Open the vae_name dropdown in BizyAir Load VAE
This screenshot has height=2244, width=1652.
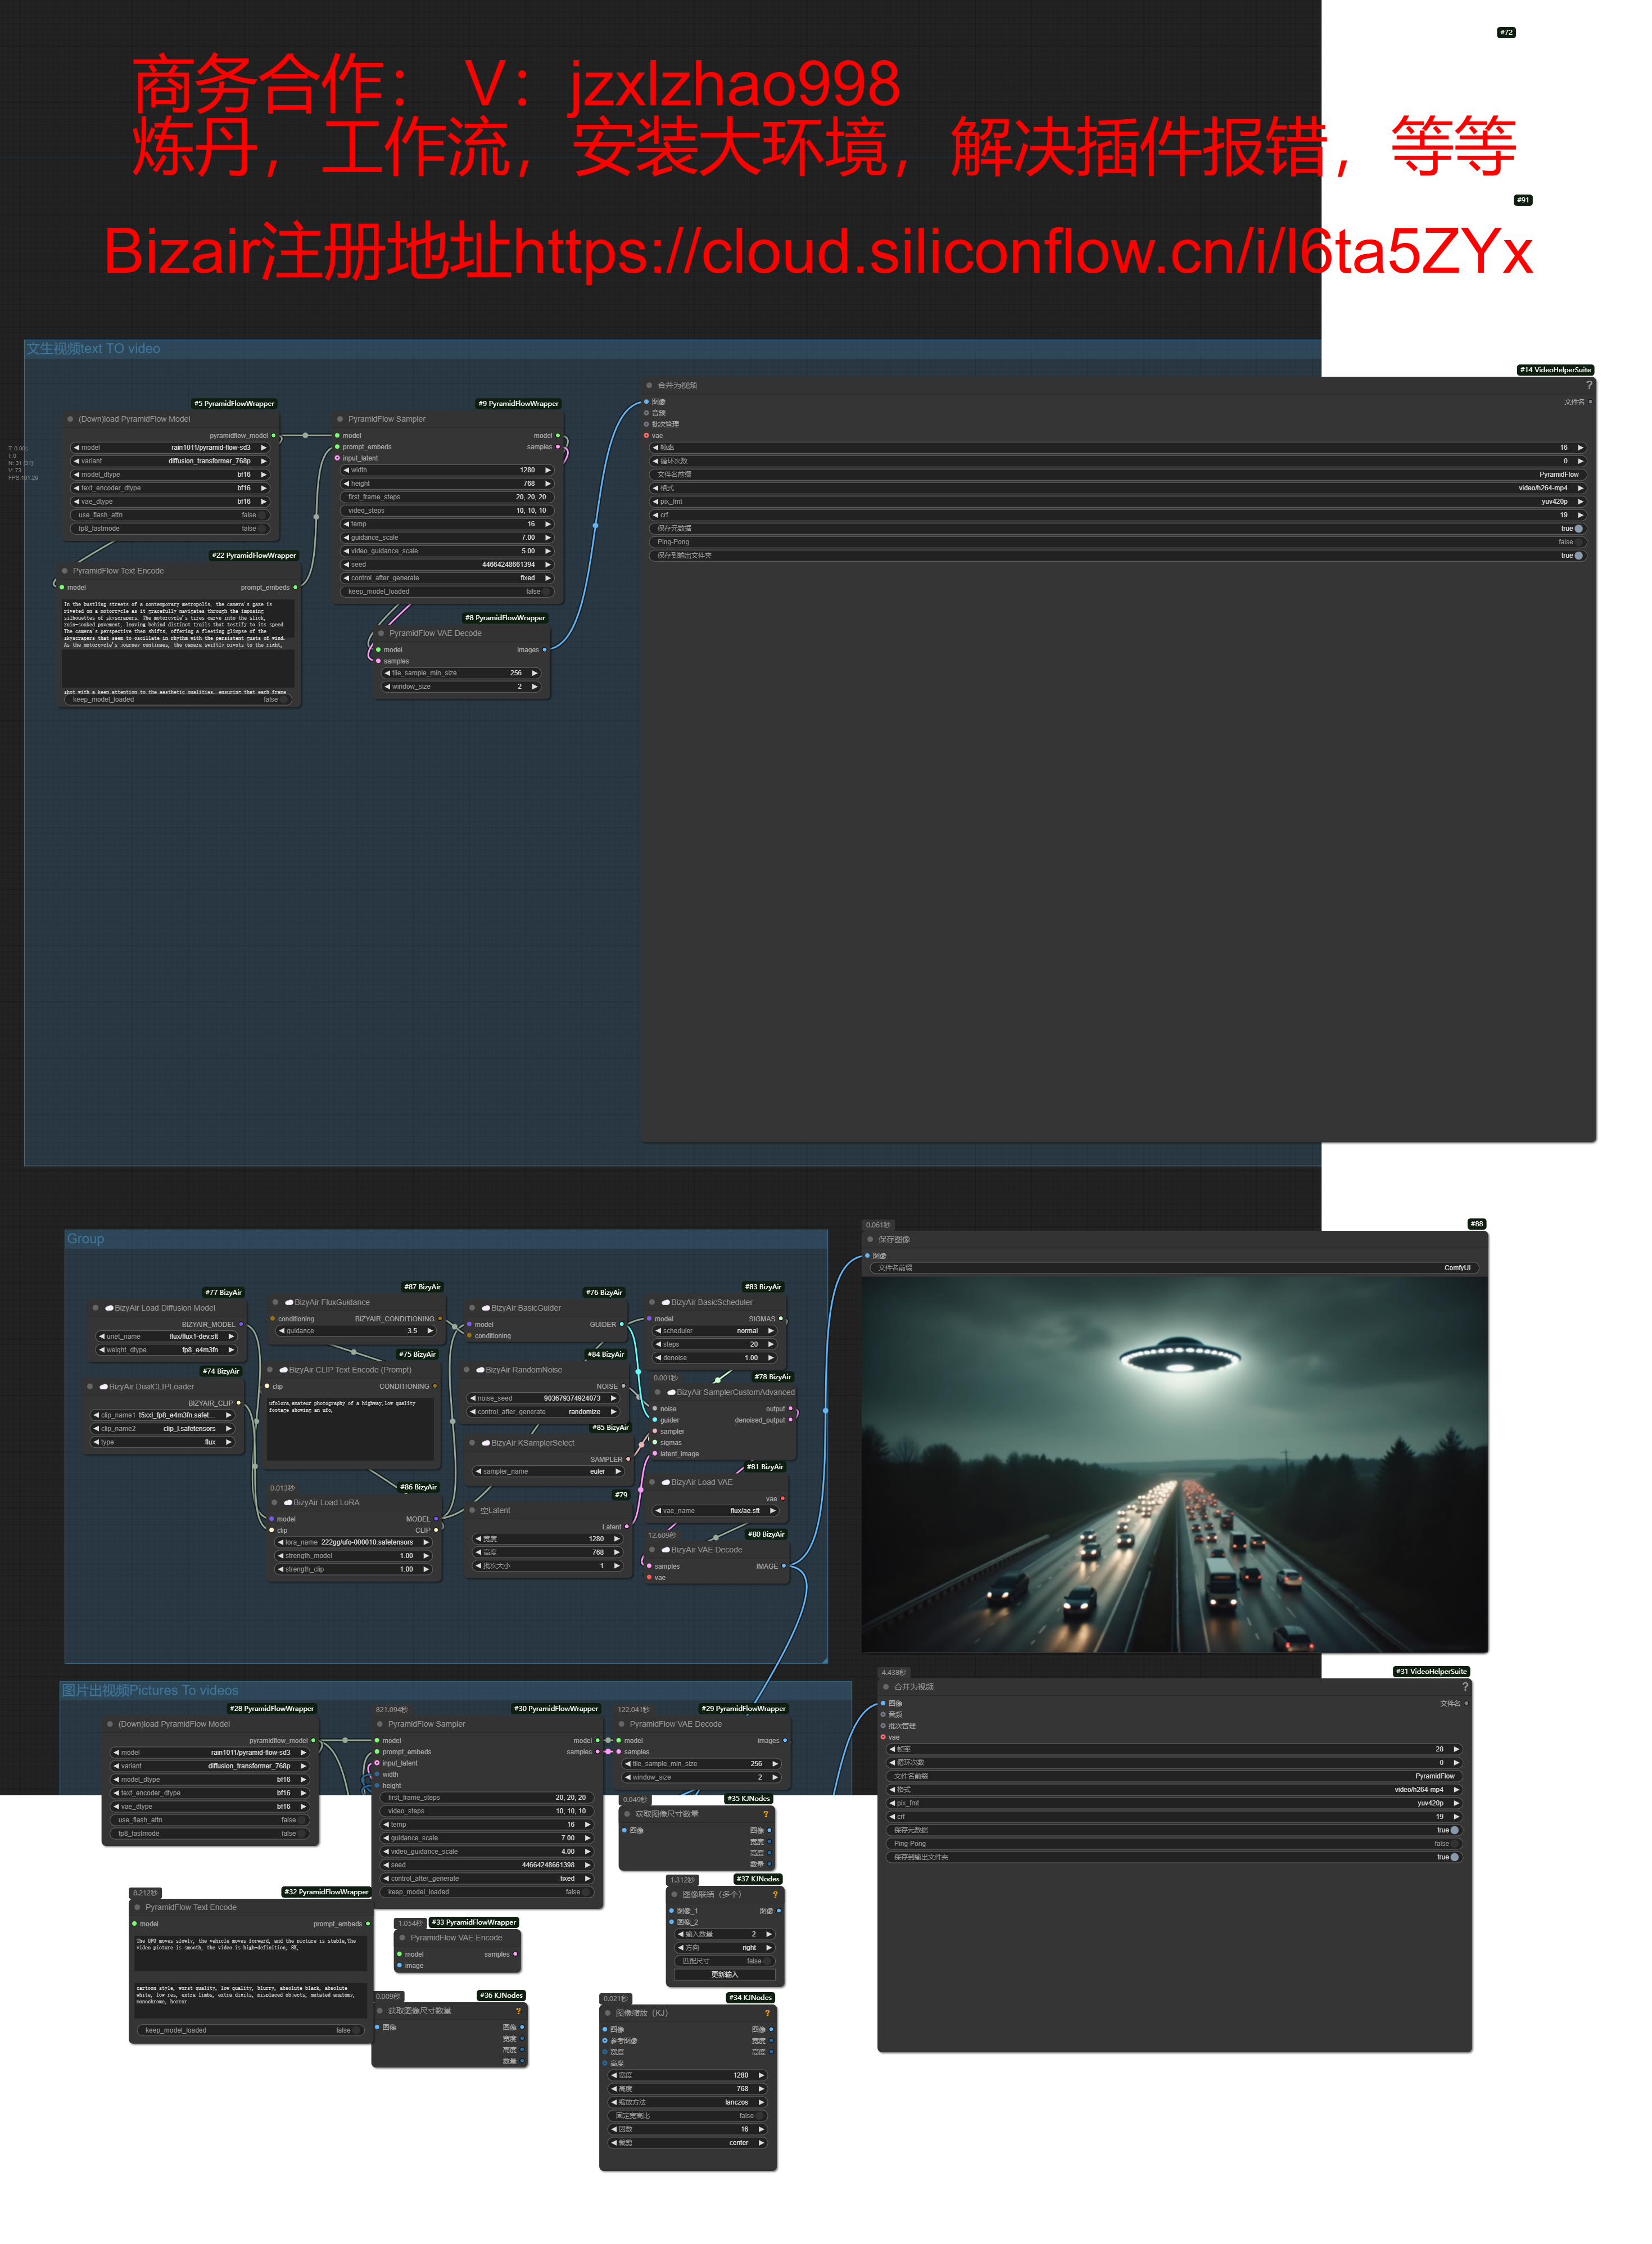click(715, 1511)
